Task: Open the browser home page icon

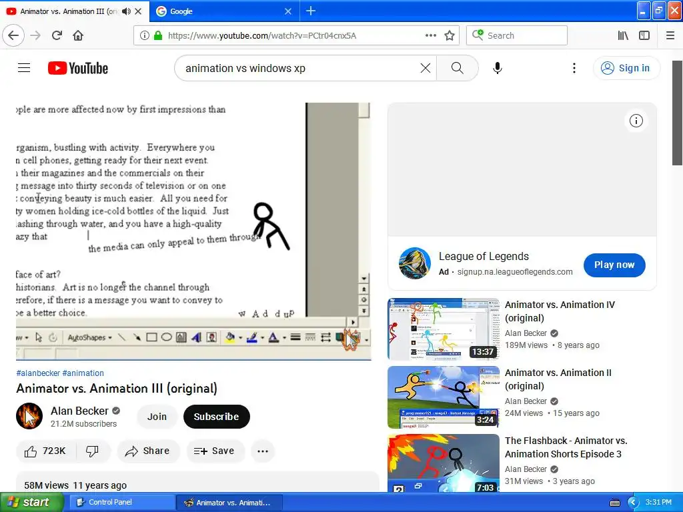Action: click(x=78, y=35)
